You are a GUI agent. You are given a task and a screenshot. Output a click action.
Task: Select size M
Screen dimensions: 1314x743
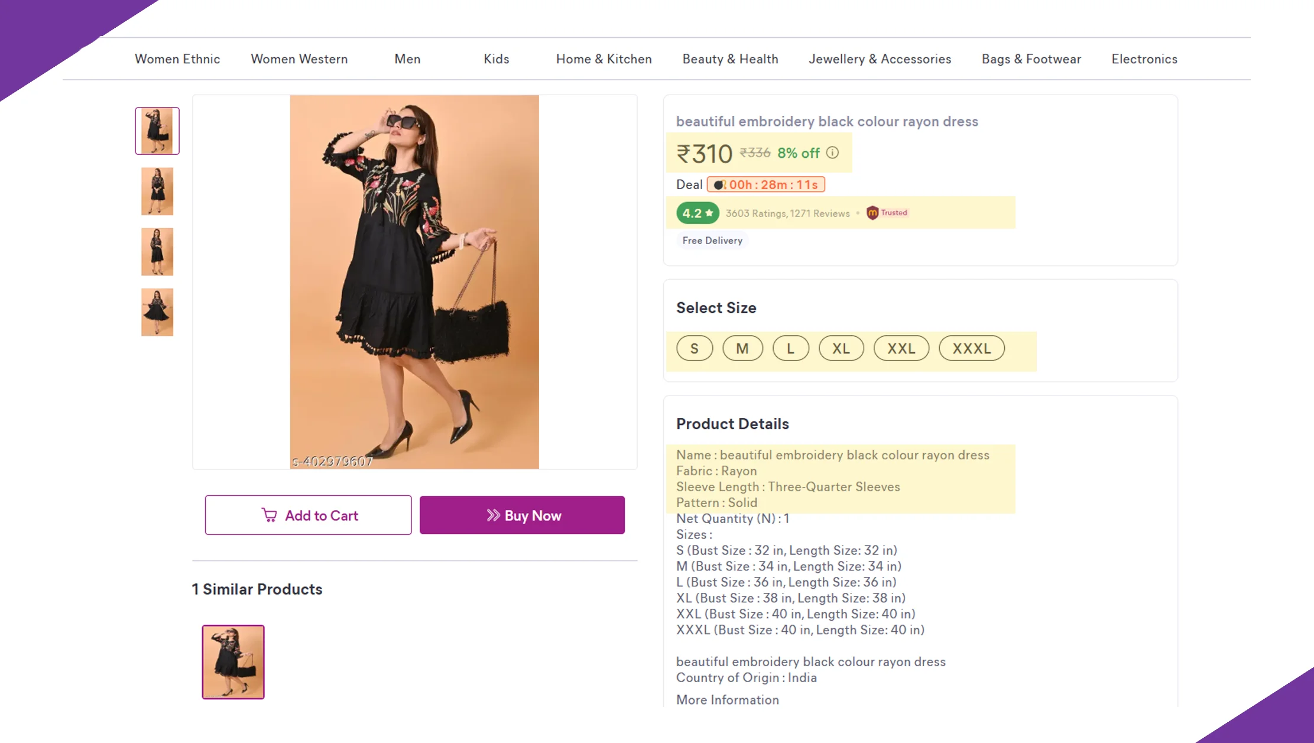tap(742, 349)
